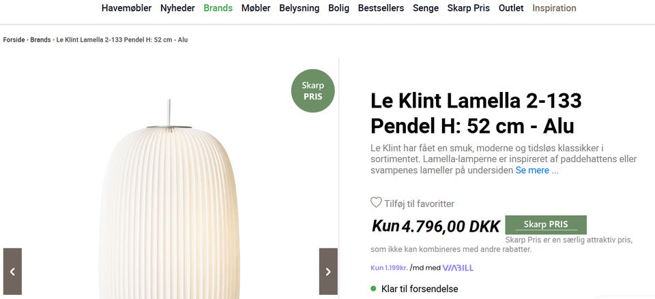The width and height of the screenshot is (655, 299).
Task: Open the Outlet section
Action: point(511,8)
